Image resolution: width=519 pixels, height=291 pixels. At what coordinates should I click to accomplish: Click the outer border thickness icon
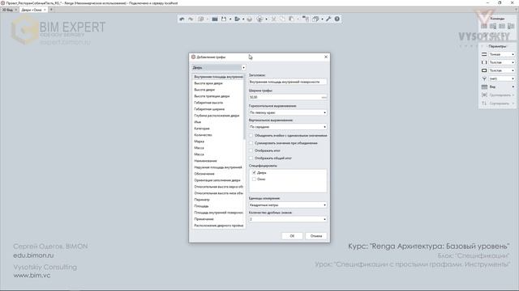point(484,70)
